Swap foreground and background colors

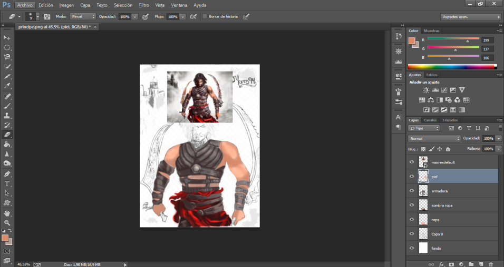pyautogui.click(x=10, y=230)
